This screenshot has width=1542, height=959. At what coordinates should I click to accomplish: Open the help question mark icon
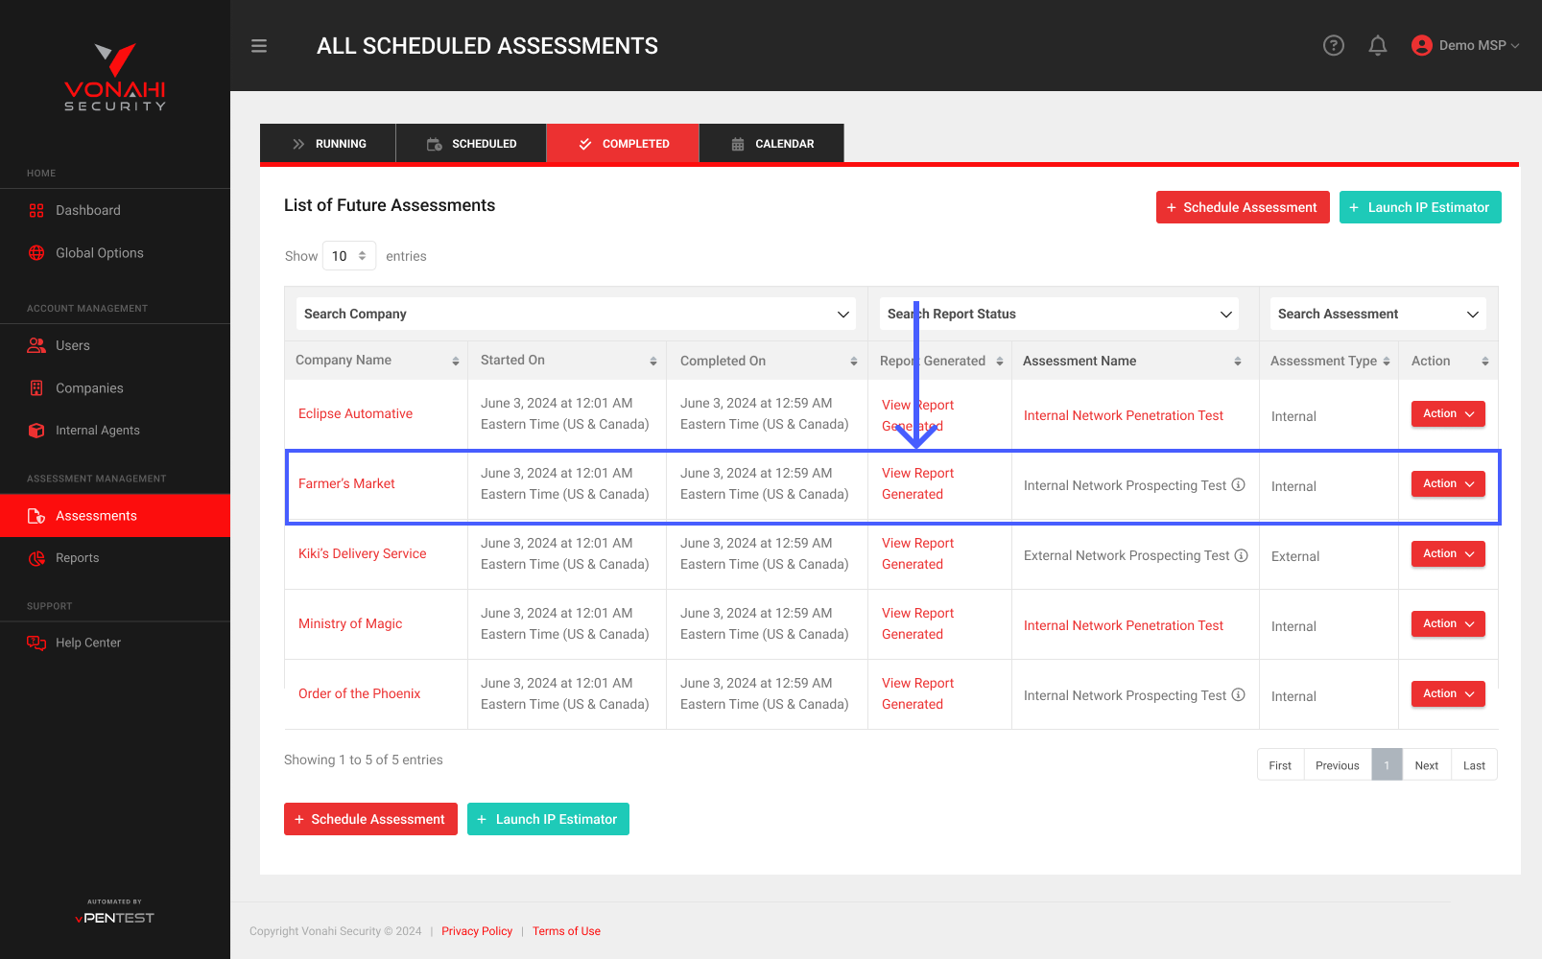[1333, 45]
